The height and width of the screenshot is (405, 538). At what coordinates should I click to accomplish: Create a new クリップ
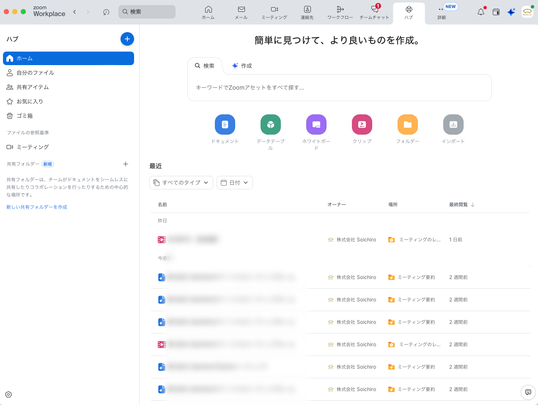362,124
